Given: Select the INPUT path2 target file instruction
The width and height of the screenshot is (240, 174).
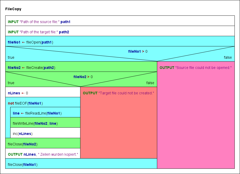Looking at the screenshot, I should (120, 31).
